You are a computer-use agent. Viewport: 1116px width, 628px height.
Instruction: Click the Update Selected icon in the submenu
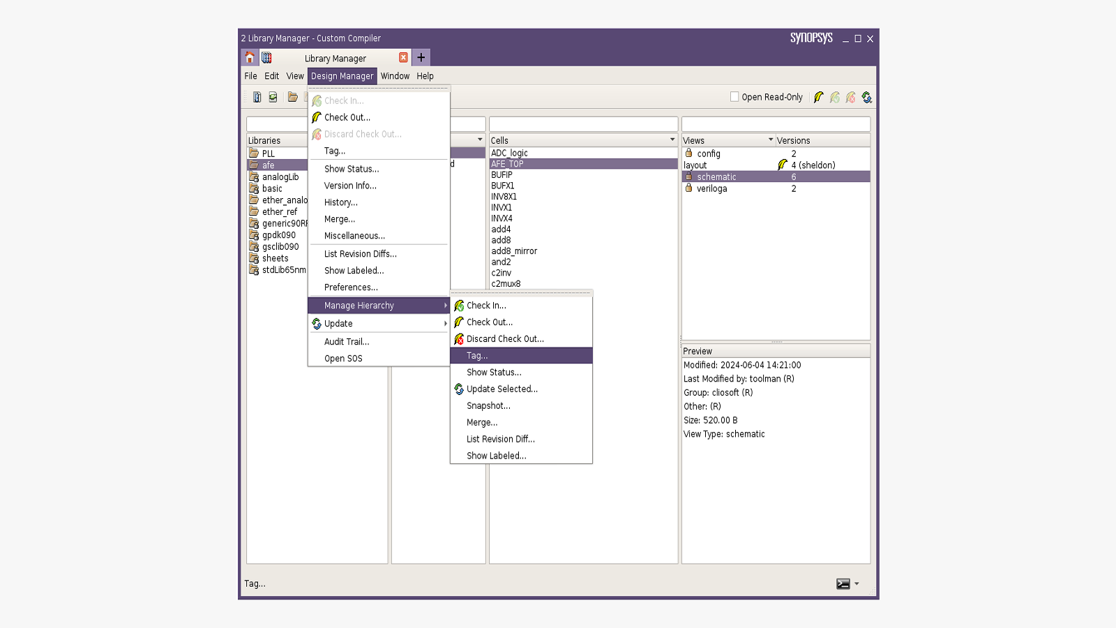[x=459, y=389]
